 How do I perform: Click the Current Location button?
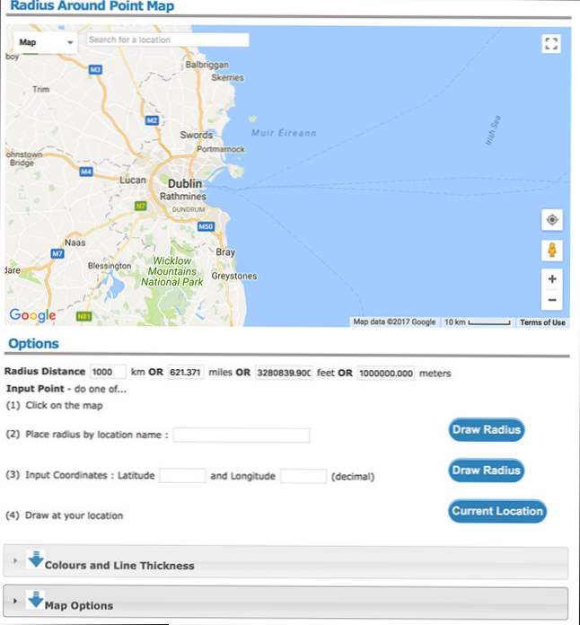click(x=497, y=511)
